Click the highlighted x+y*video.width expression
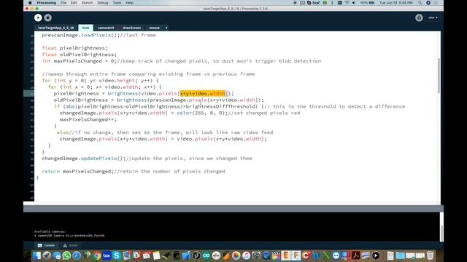 203,94
